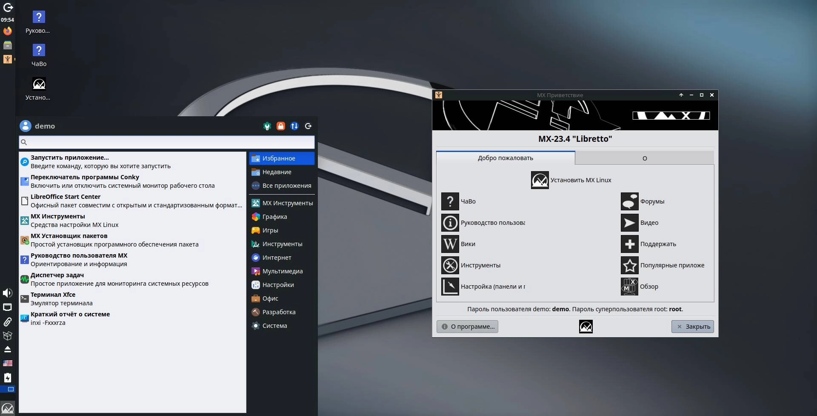Click the workspace switcher in left panel
This screenshot has height=416, width=817.
coord(8,389)
